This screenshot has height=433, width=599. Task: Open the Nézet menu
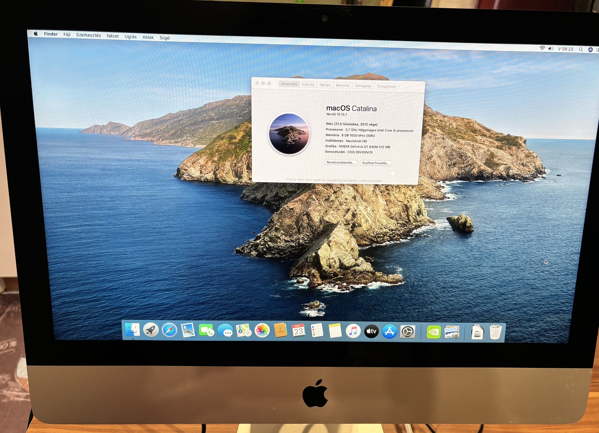tap(113, 36)
